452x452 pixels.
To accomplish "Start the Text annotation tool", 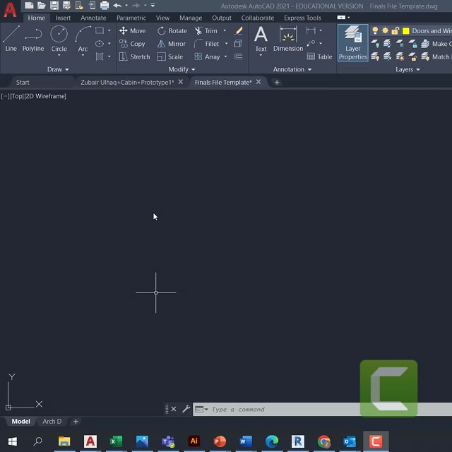I will click(261, 38).
